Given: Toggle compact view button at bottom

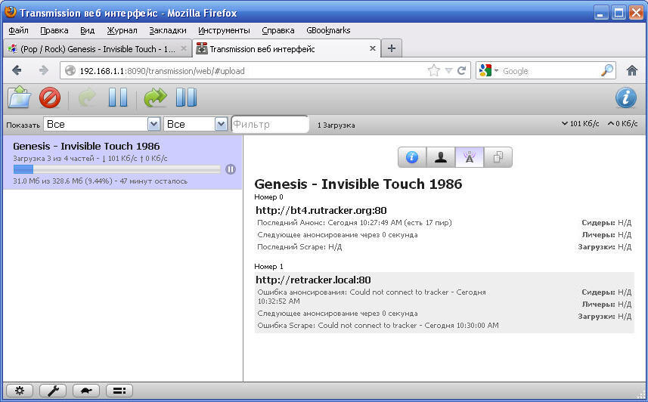Looking at the screenshot, I should pyautogui.click(x=119, y=391).
